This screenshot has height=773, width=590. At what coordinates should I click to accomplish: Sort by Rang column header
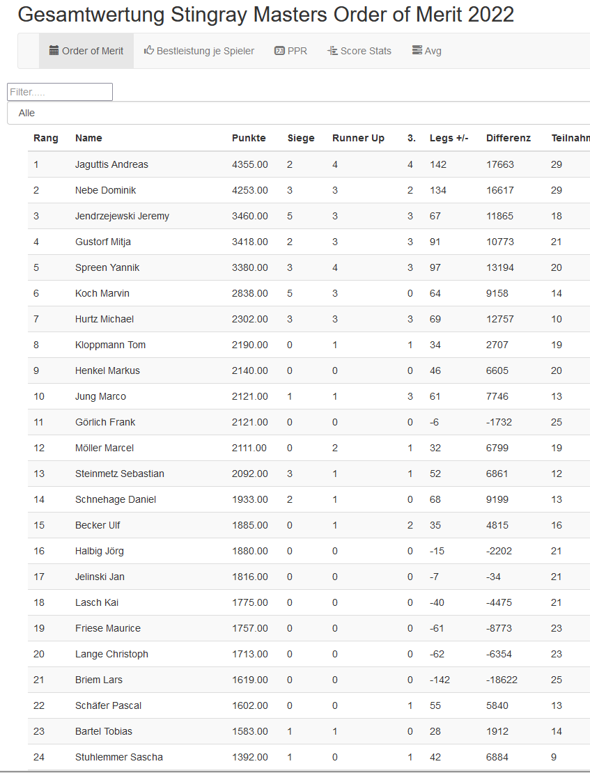(x=46, y=138)
